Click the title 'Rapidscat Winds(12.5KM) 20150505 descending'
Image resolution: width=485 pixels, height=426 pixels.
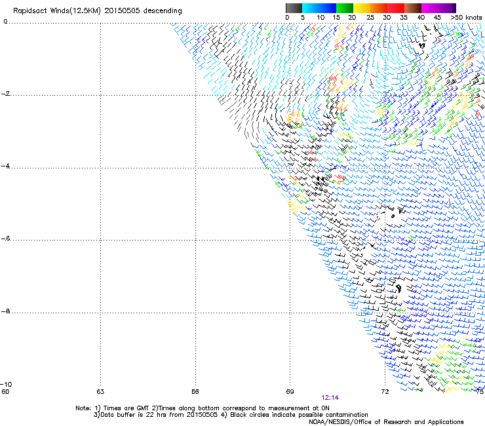(x=98, y=11)
